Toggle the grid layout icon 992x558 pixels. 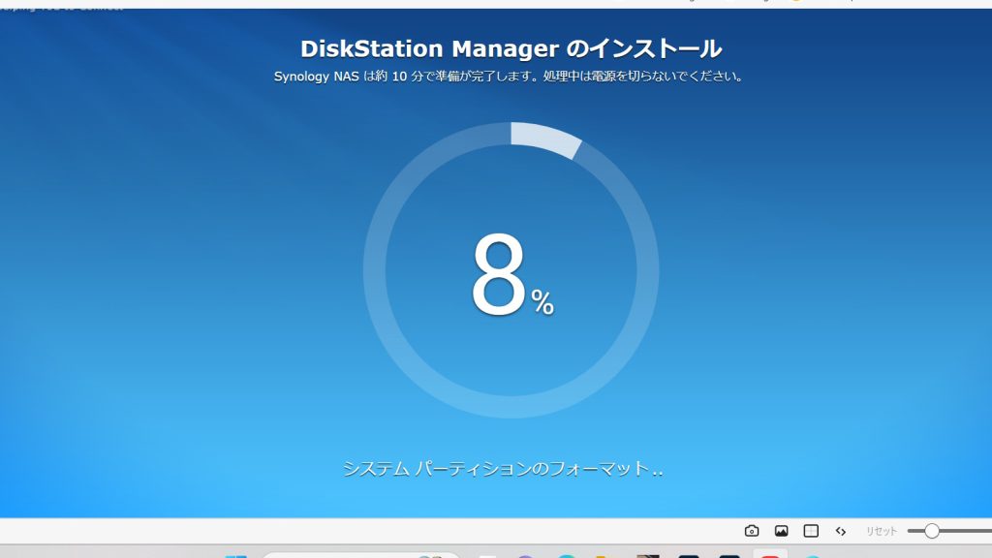[811, 531]
